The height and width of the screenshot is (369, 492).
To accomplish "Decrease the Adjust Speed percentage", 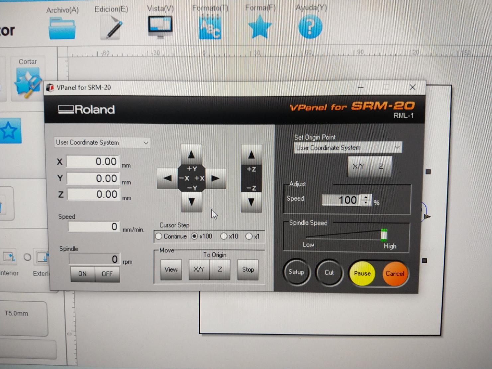I will tap(366, 203).
